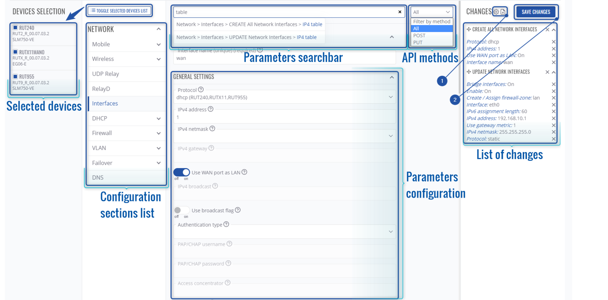Open the Protocol dropdown
Viewport: 608px width, 300px height.
coord(284,97)
